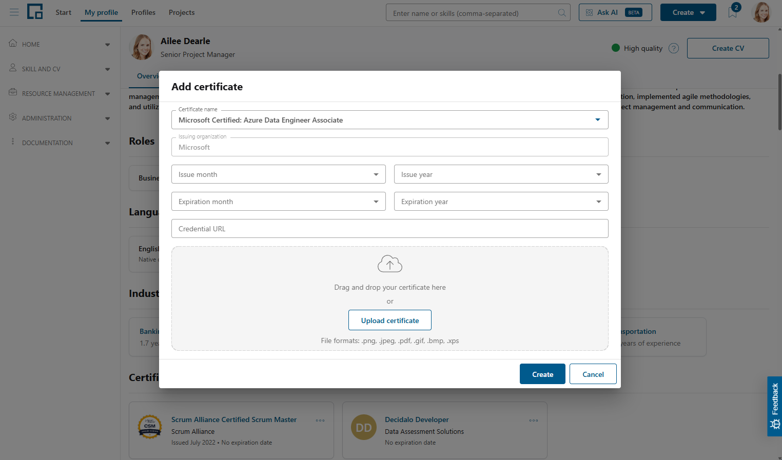Click the High quality help question icon
Viewport: 782px width, 460px height.
674,48
